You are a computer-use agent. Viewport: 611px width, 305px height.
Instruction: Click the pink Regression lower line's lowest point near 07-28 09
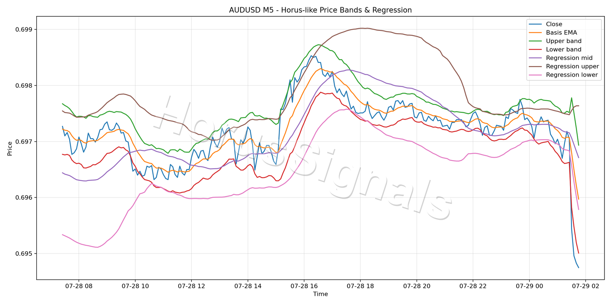point(97,247)
